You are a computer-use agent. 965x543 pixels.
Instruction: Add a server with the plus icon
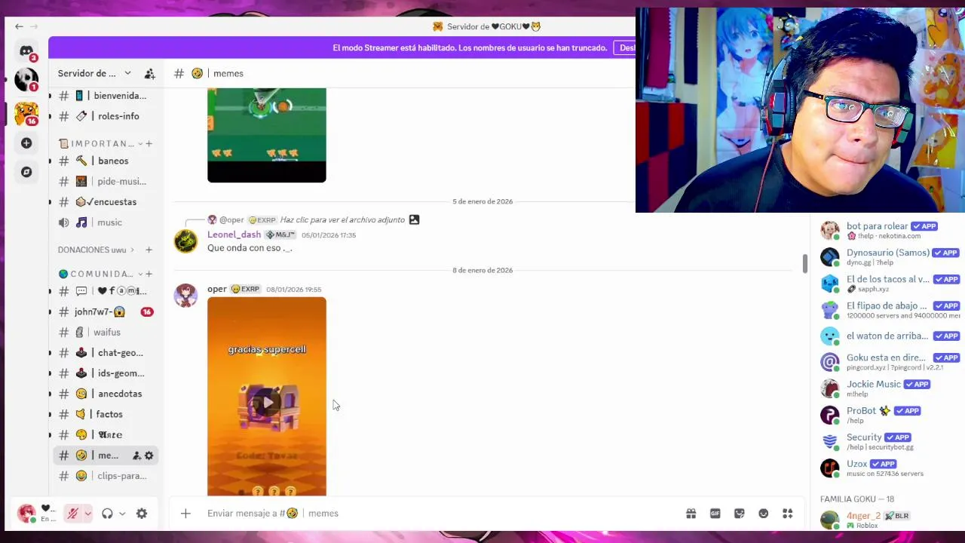(x=26, y=143)
